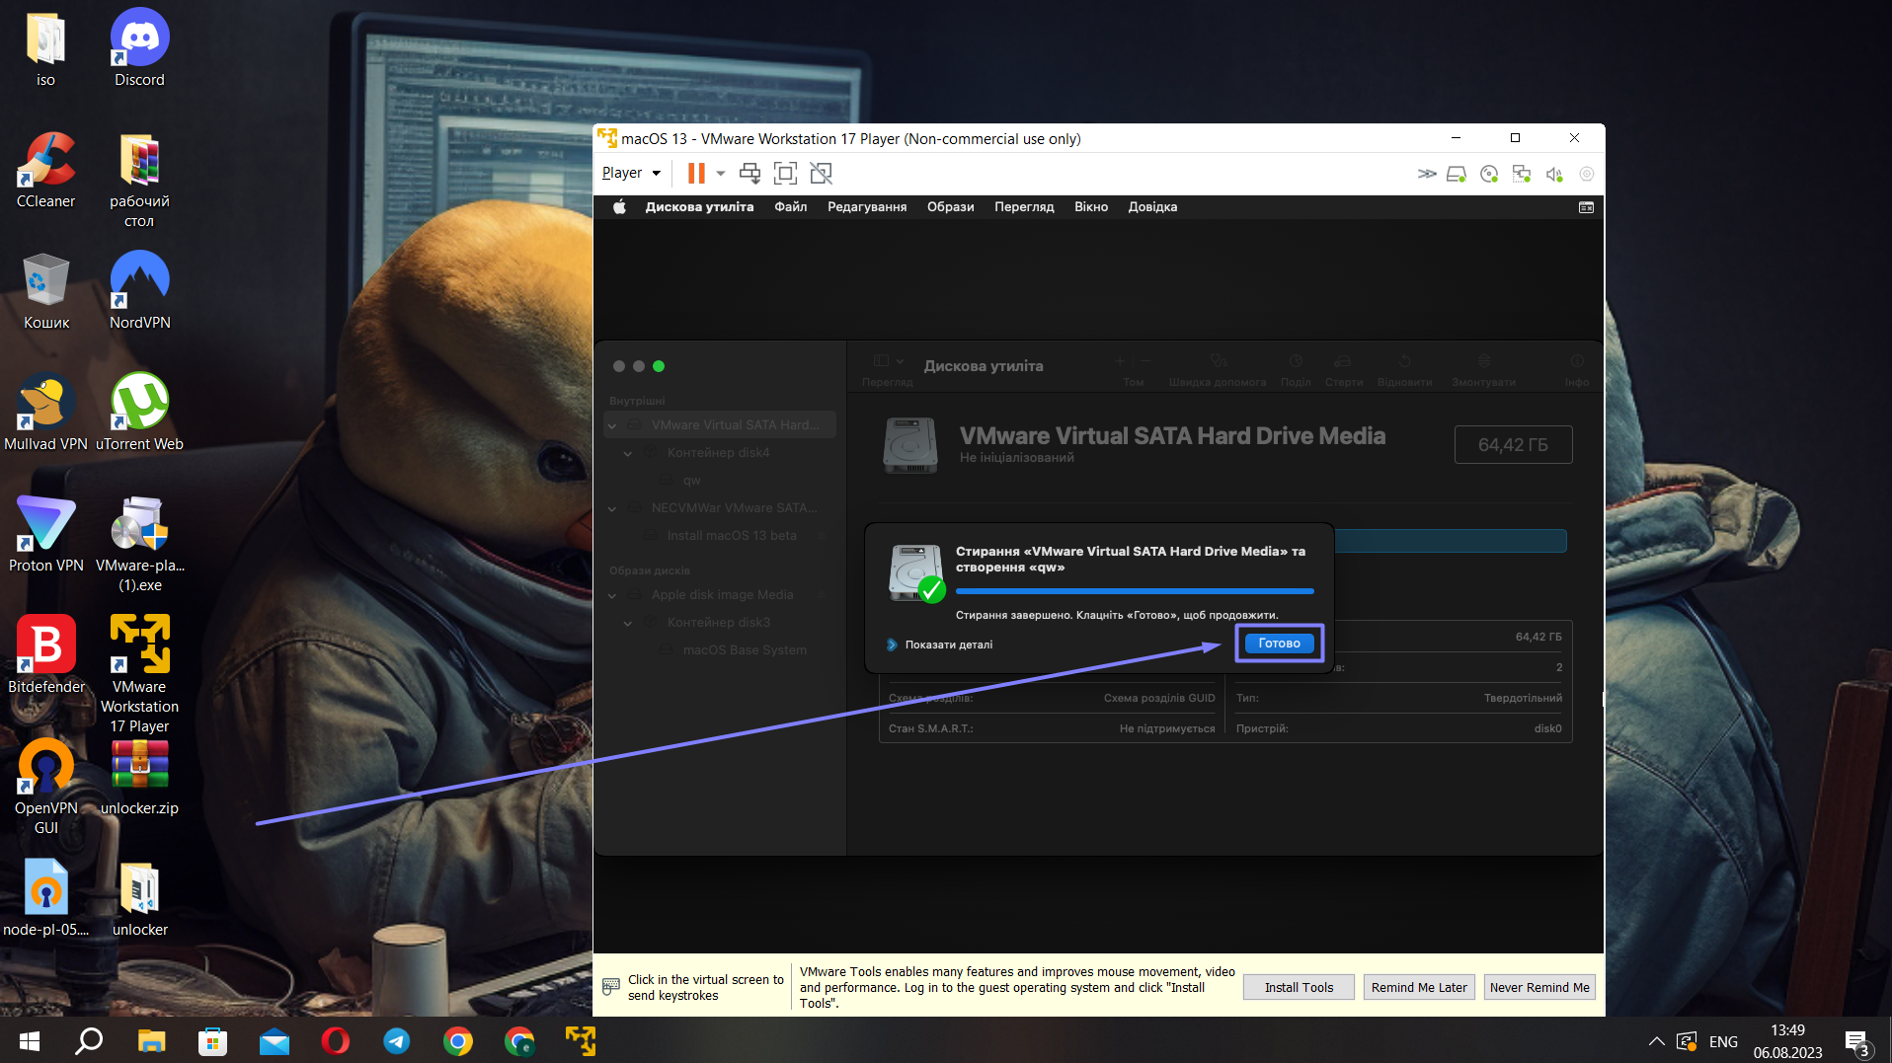Click the Готово button in erase dialog

(x=1279, y=643)
